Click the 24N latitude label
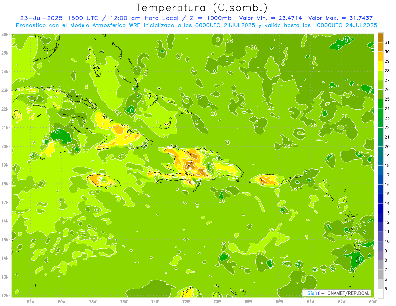This screenshot has width=396, height=306. tap(5, 72)
